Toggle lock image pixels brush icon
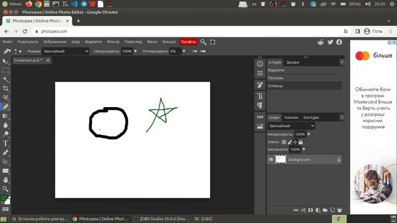The height and width of the screenshot is (223, 397). 290,142
